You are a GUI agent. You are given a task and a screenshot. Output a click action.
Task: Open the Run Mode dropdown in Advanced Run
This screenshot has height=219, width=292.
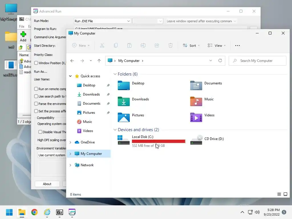(102, 21)
